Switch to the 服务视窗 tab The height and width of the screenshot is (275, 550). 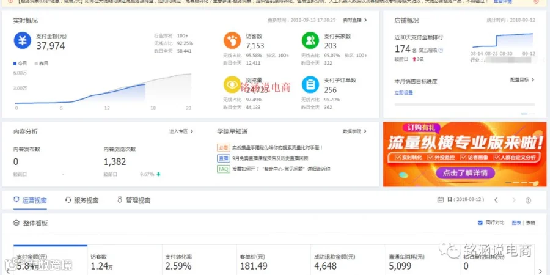click(82, 200)
